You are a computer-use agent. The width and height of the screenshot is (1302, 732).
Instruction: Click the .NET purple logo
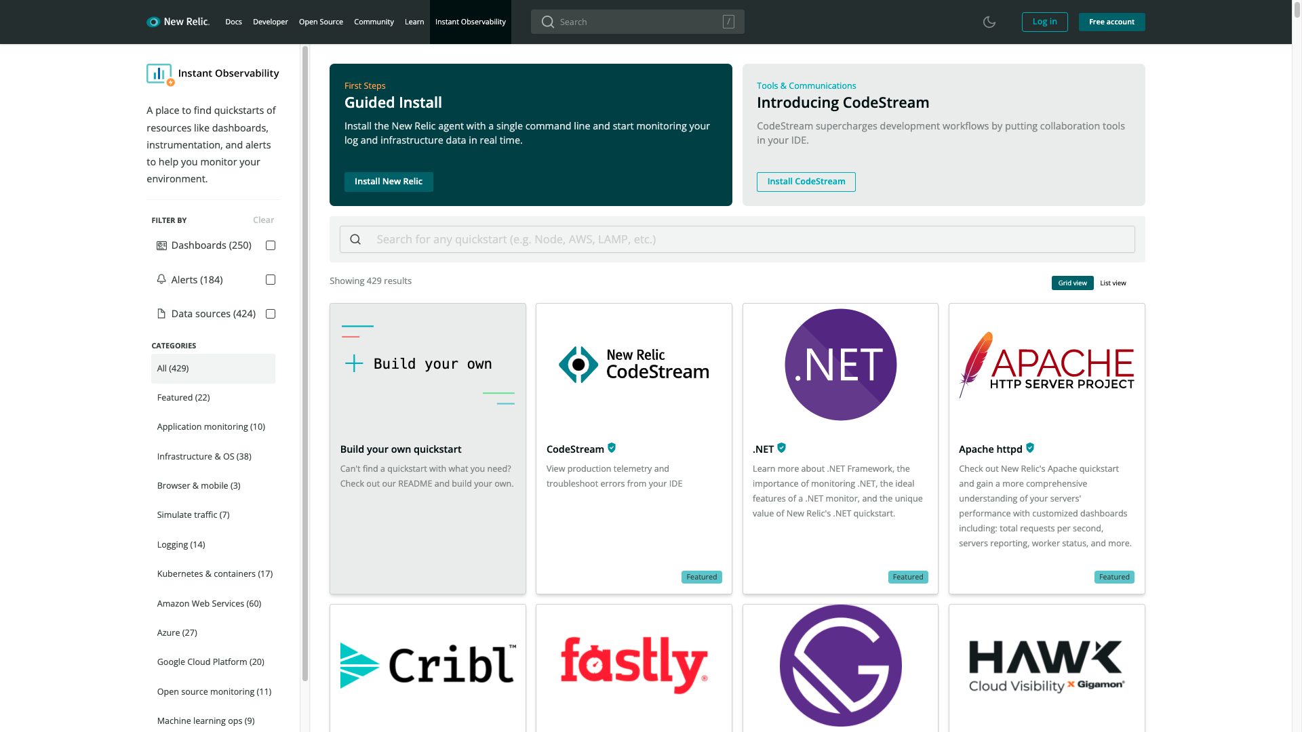[x=840, y=365]
